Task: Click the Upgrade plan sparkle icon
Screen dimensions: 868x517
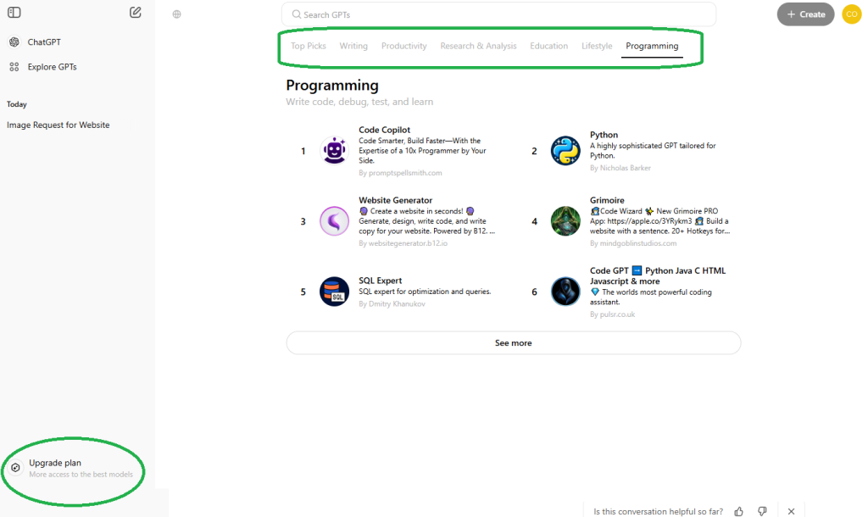Action: 15,468
